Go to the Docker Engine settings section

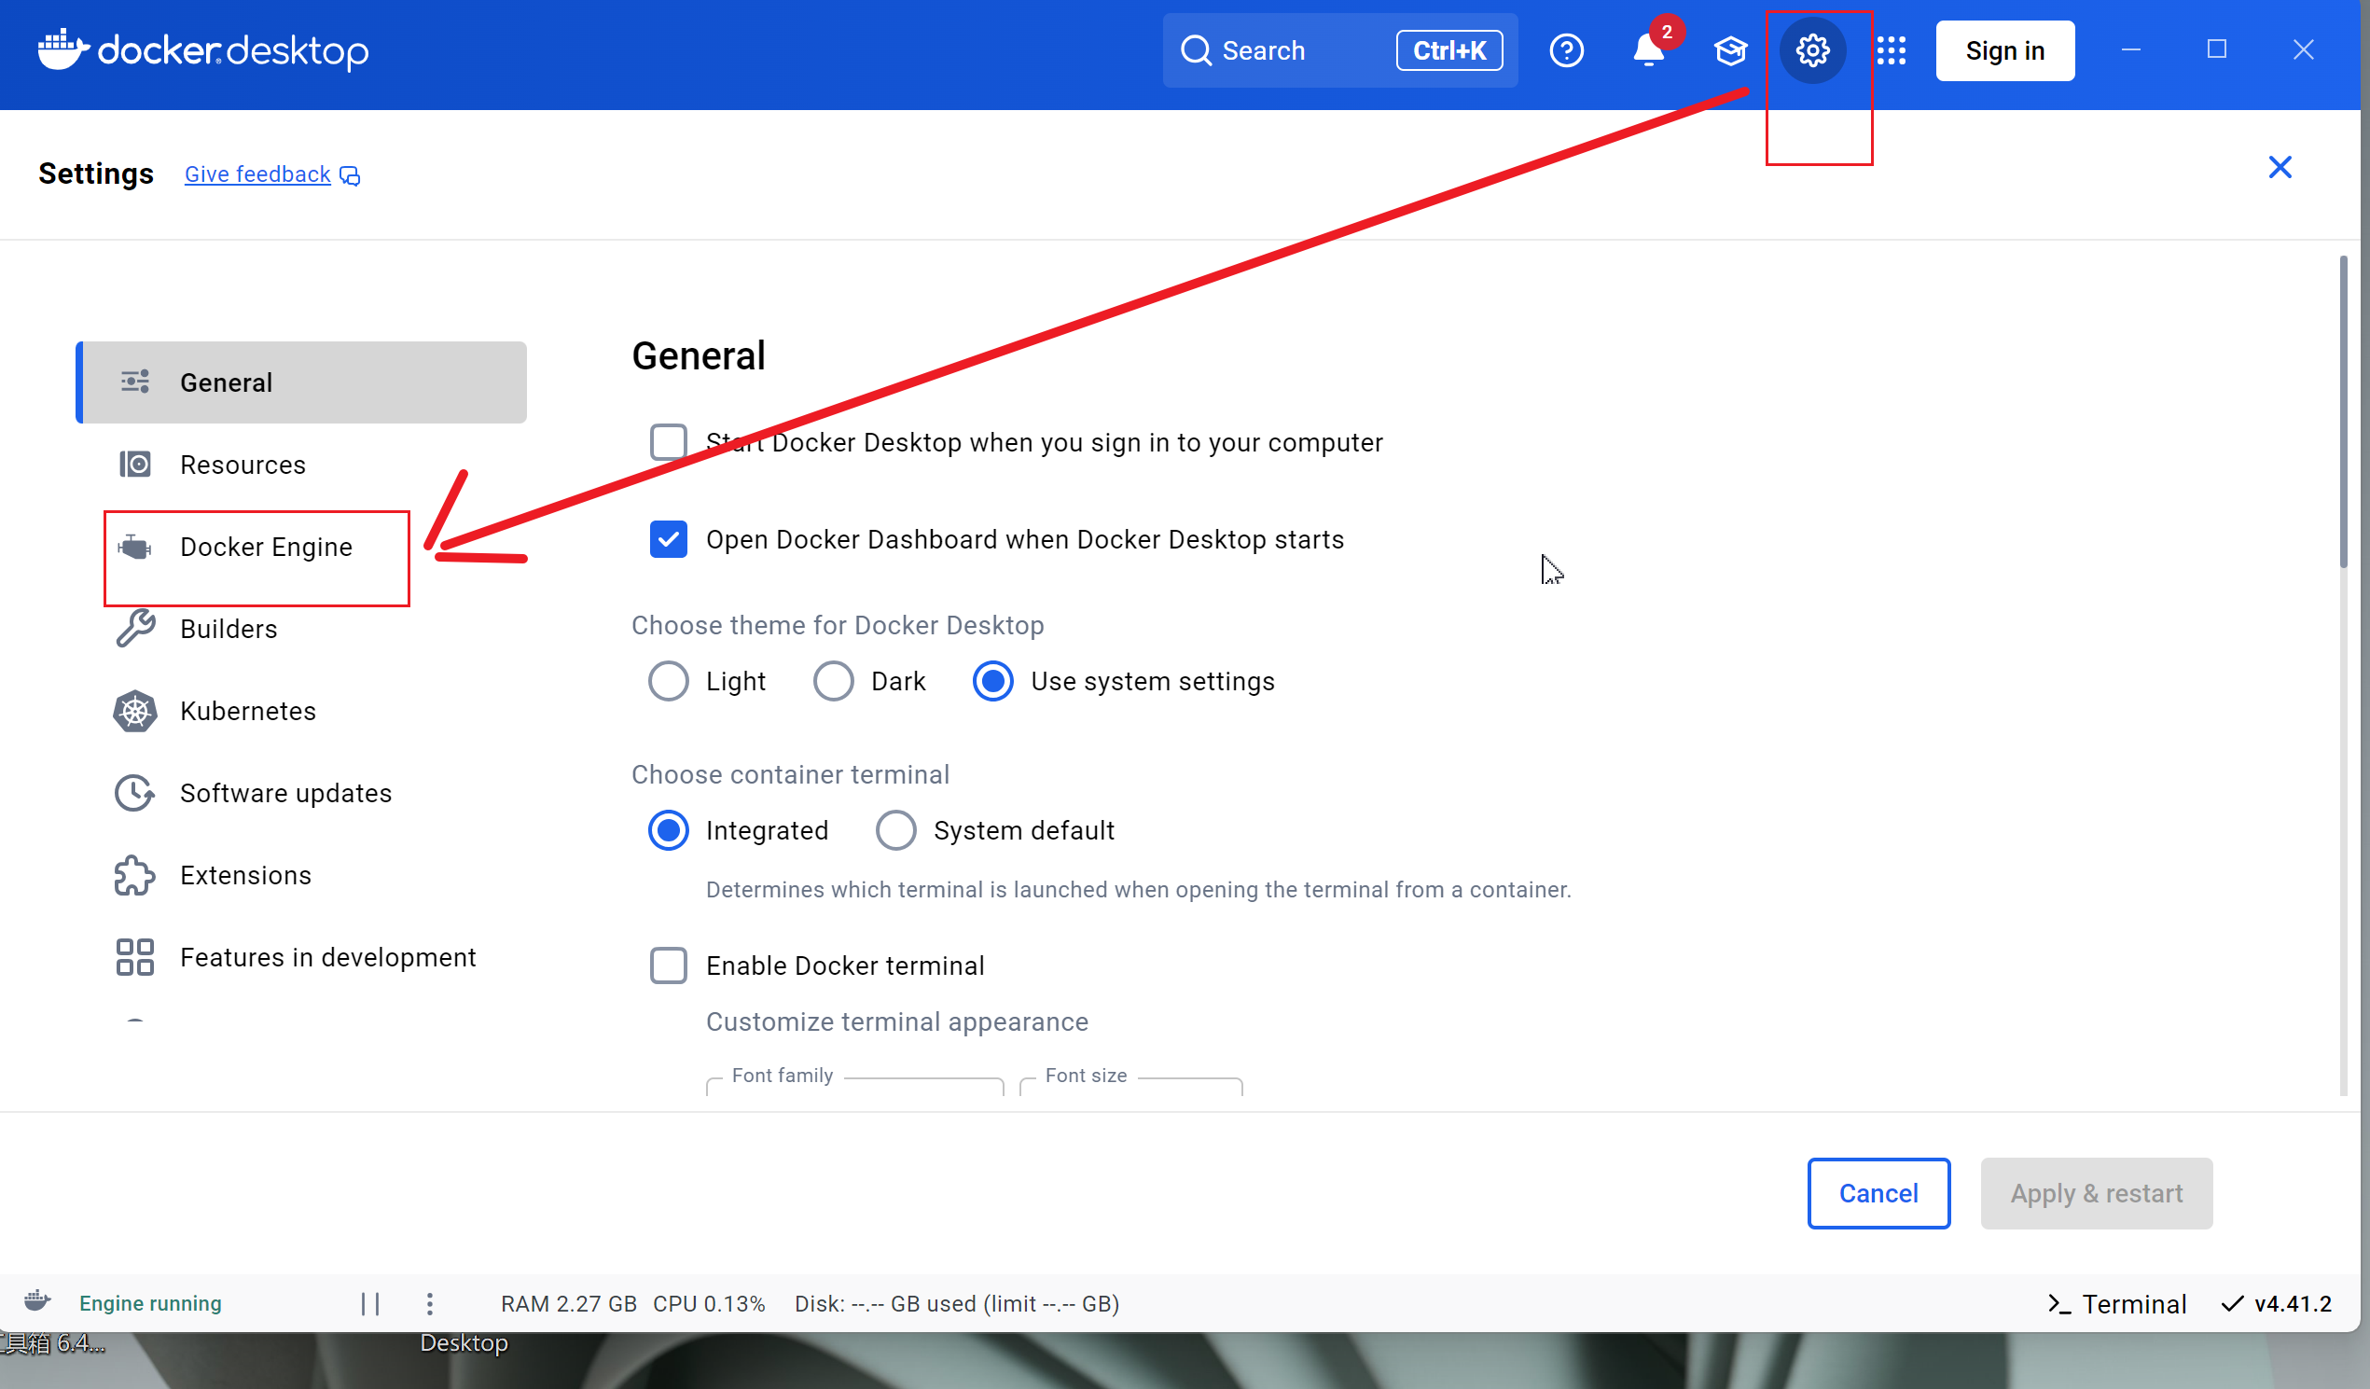265,547
